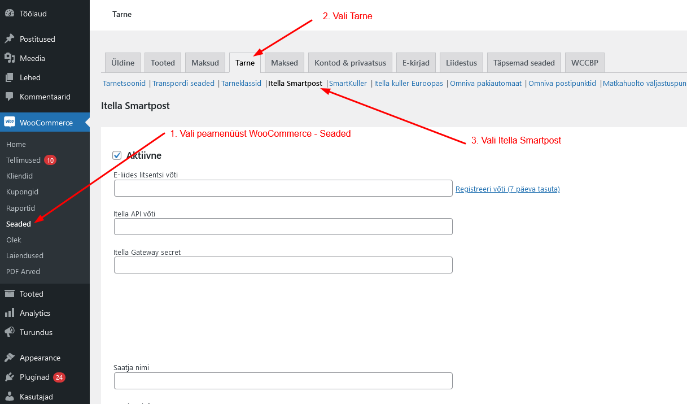Click the E-liides litsentsi võti field
The image size is (687, 404).
tap(283, 188)
